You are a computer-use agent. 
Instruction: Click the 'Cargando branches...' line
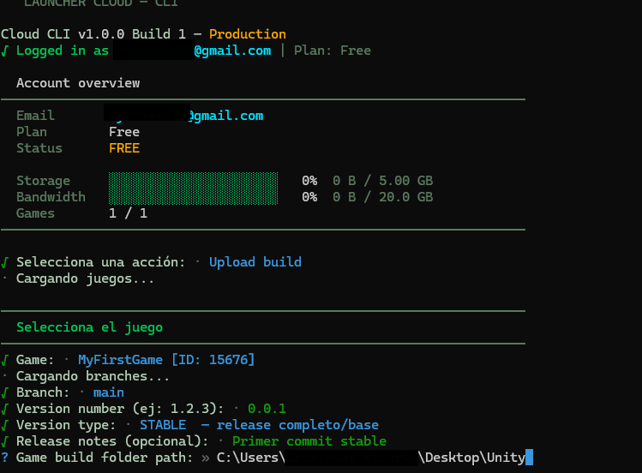pyautogui.click(x=93, y=376)
